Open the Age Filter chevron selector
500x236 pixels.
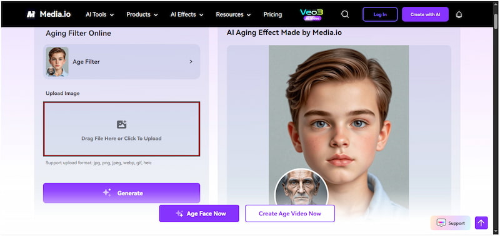click(x=191, y=61)
